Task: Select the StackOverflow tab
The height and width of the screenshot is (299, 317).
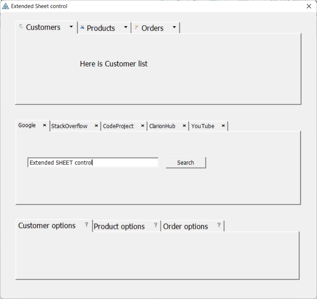Action: tap(70, 126)
